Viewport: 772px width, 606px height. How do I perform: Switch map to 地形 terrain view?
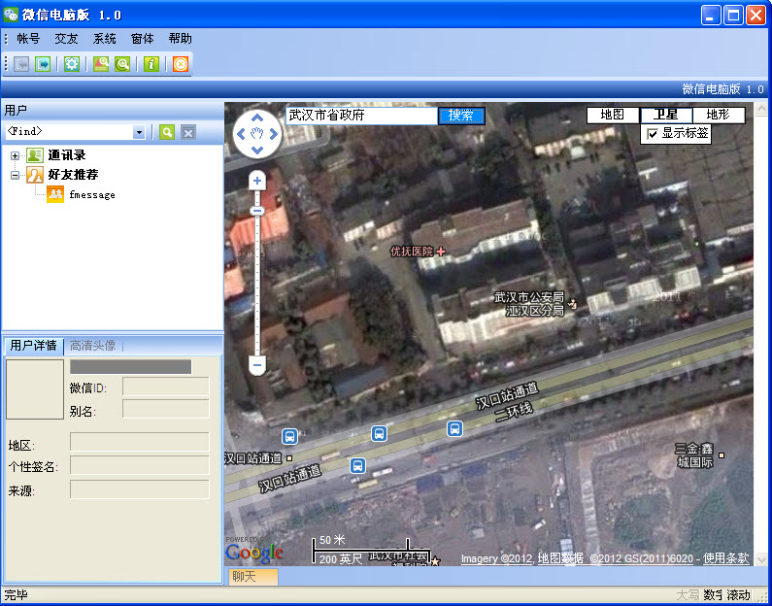click(x=718, y=115)
